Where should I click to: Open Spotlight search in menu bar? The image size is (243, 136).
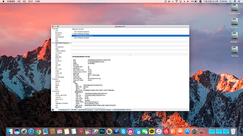(x=231, y=1)
